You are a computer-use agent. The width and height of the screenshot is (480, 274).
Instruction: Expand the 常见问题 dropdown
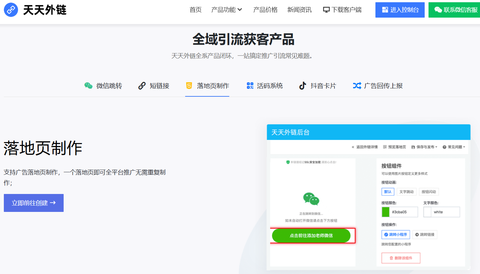[454, 147]
